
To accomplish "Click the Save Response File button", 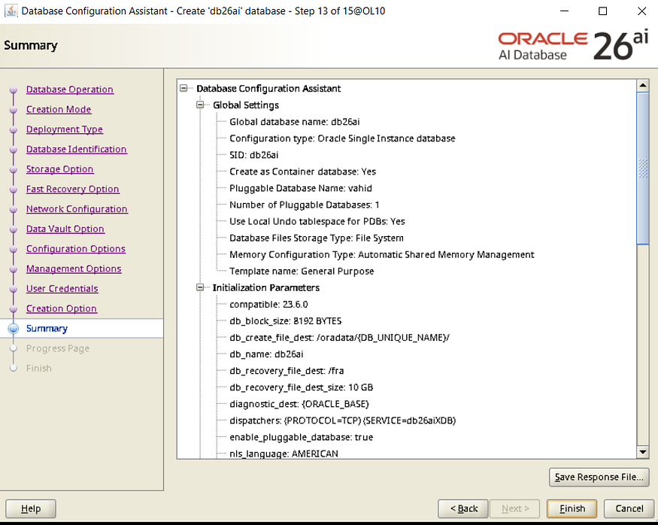I will tap(599, 477).
